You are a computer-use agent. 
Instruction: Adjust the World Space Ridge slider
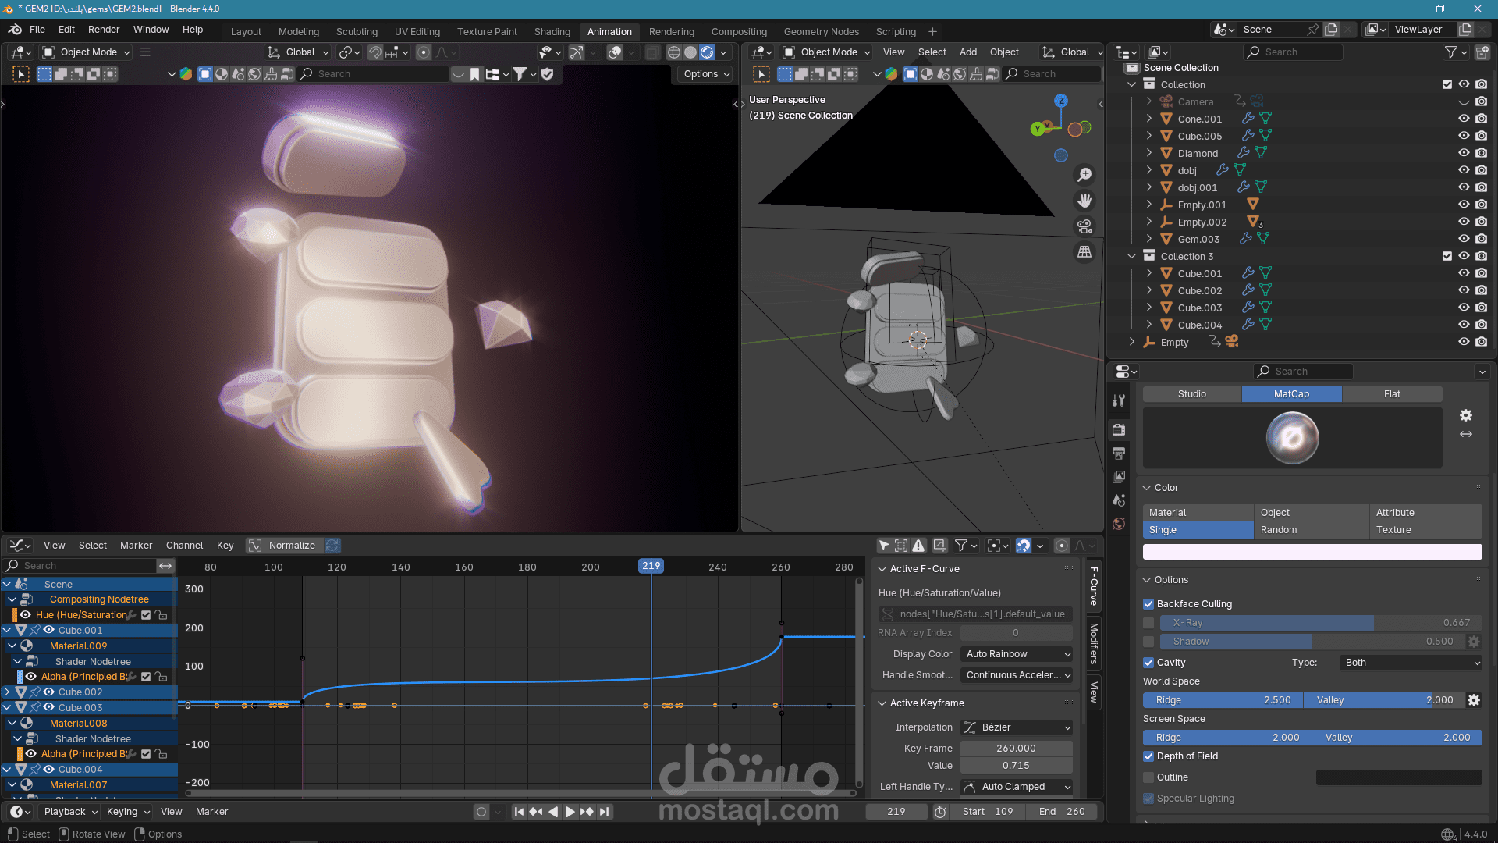click(x=1222, y=700)
